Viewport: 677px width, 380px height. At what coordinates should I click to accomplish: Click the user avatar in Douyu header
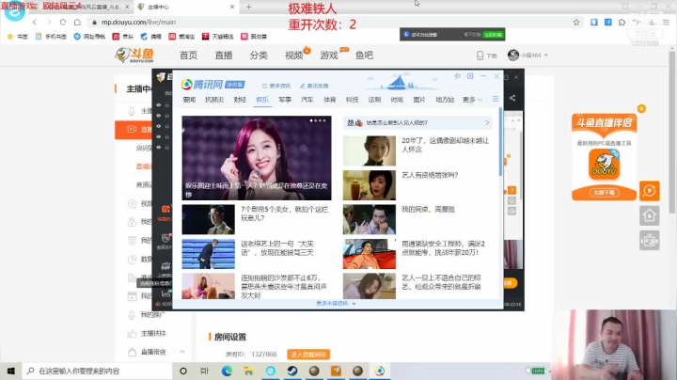[513, 55]
